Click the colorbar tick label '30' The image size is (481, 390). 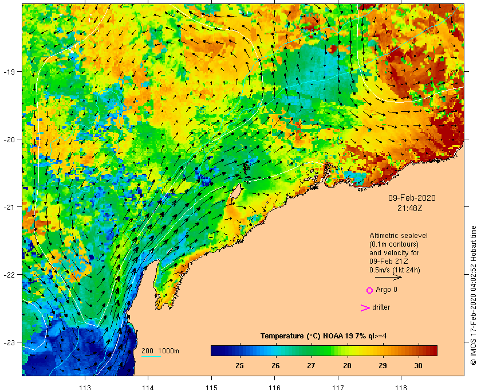418,366
